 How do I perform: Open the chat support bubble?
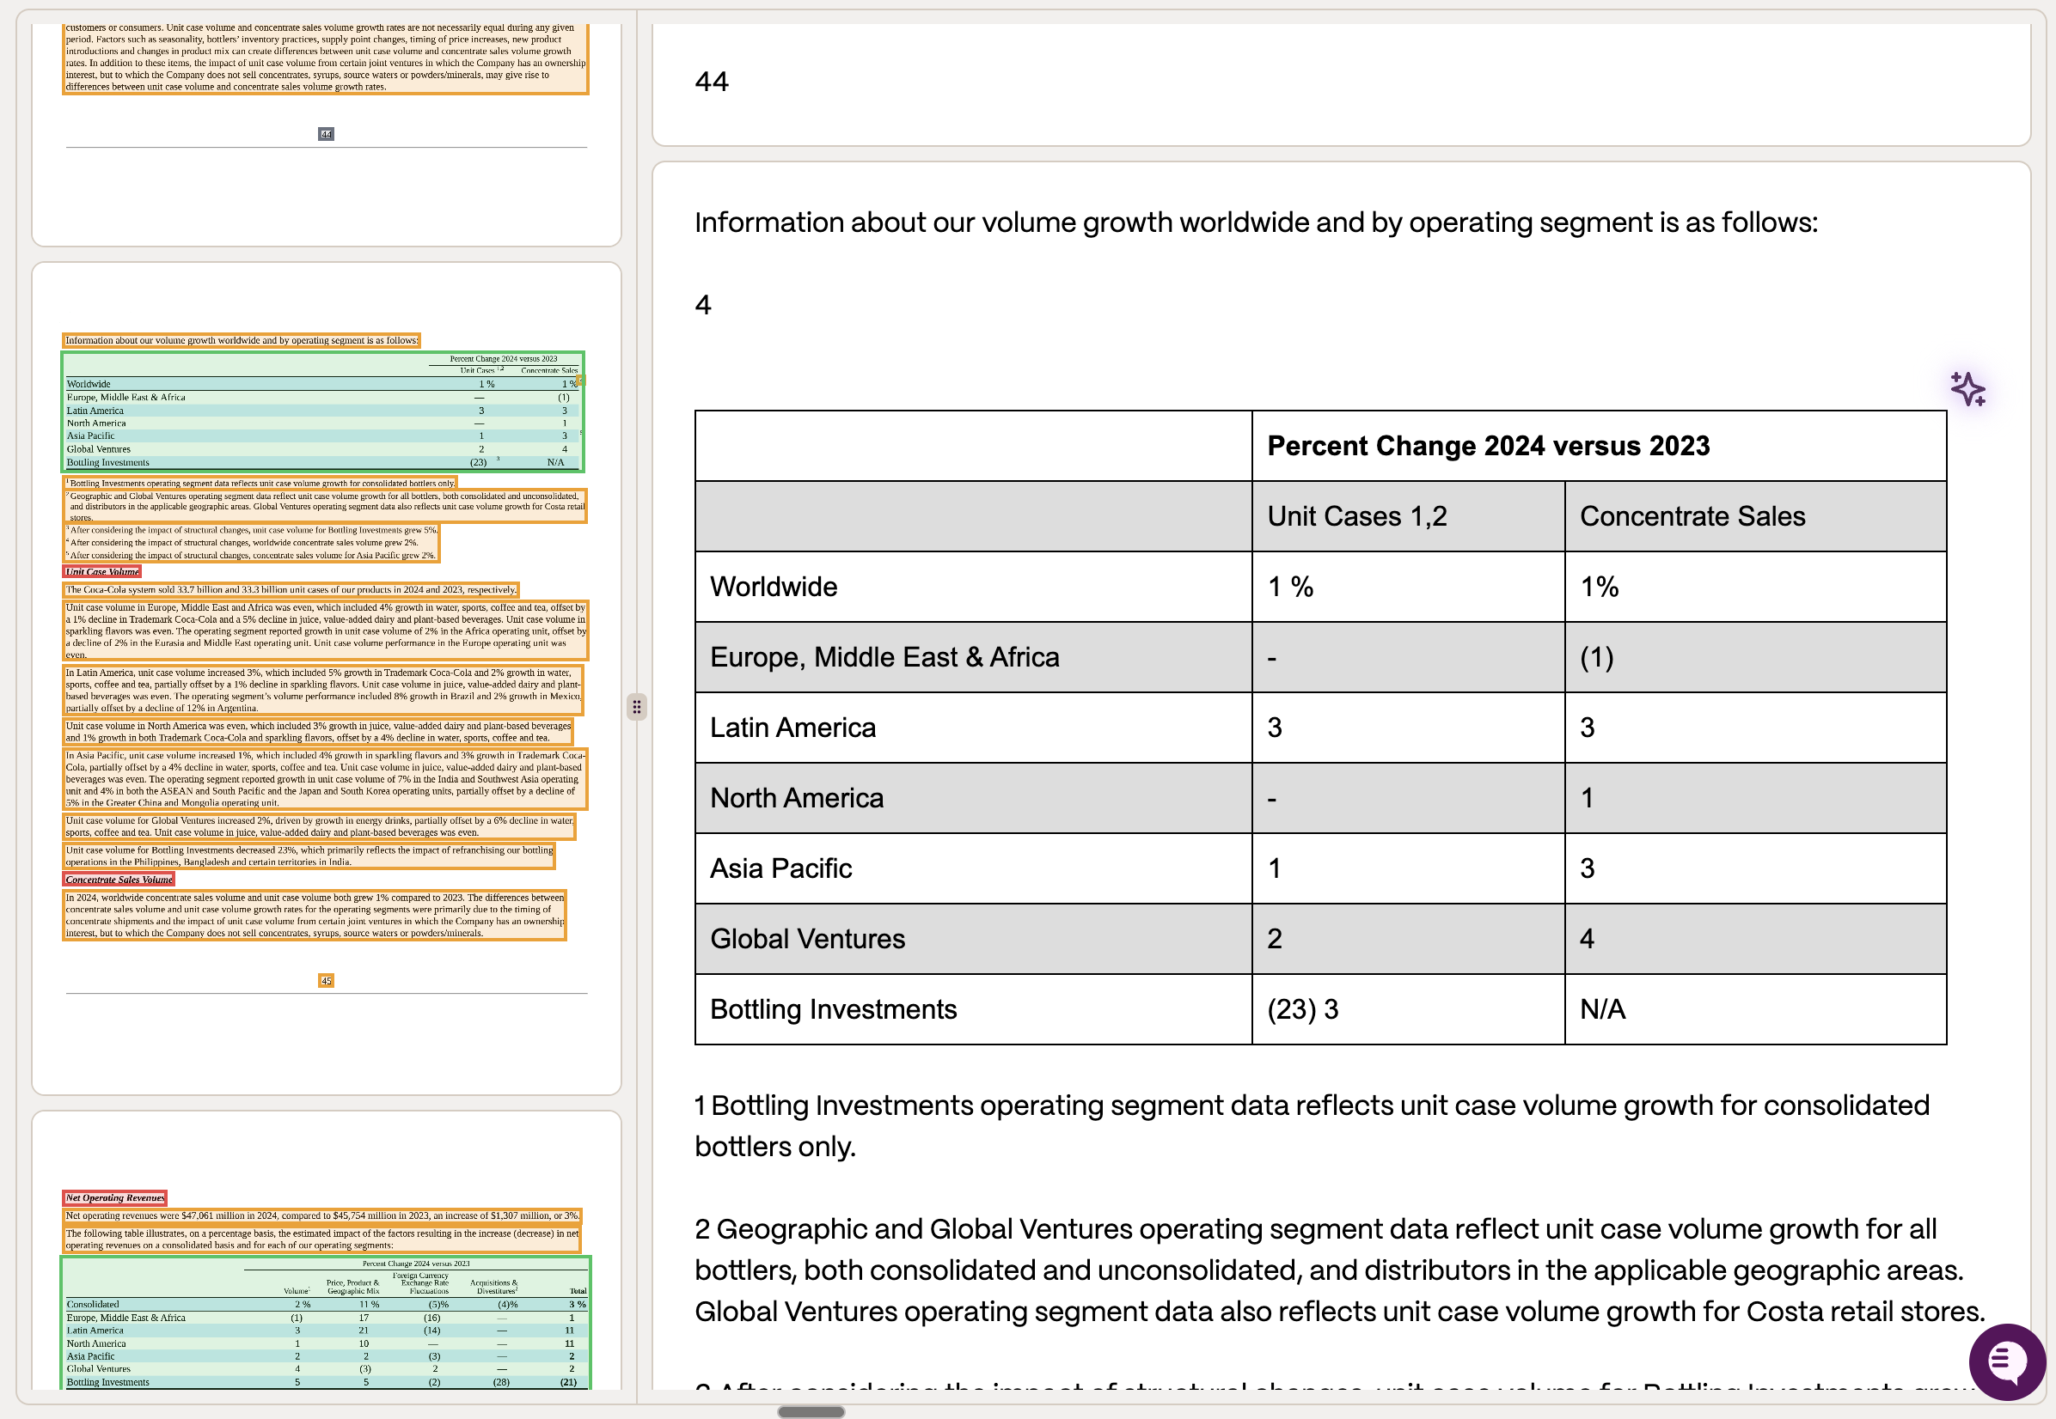(2006, 1361)
